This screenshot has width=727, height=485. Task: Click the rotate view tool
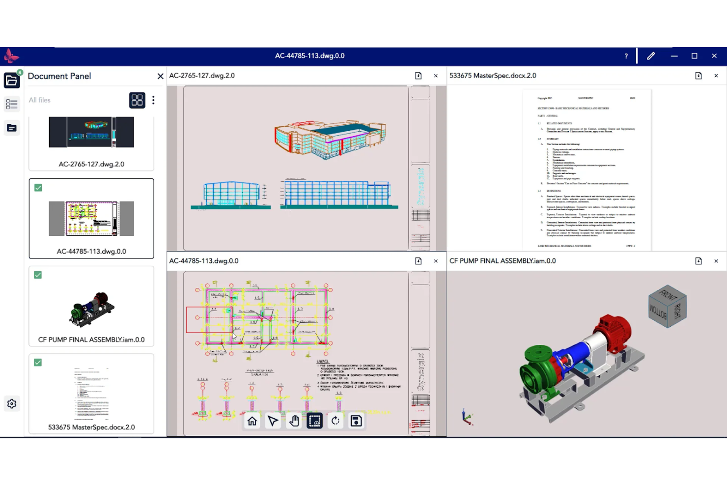click(x=336, y=421)
